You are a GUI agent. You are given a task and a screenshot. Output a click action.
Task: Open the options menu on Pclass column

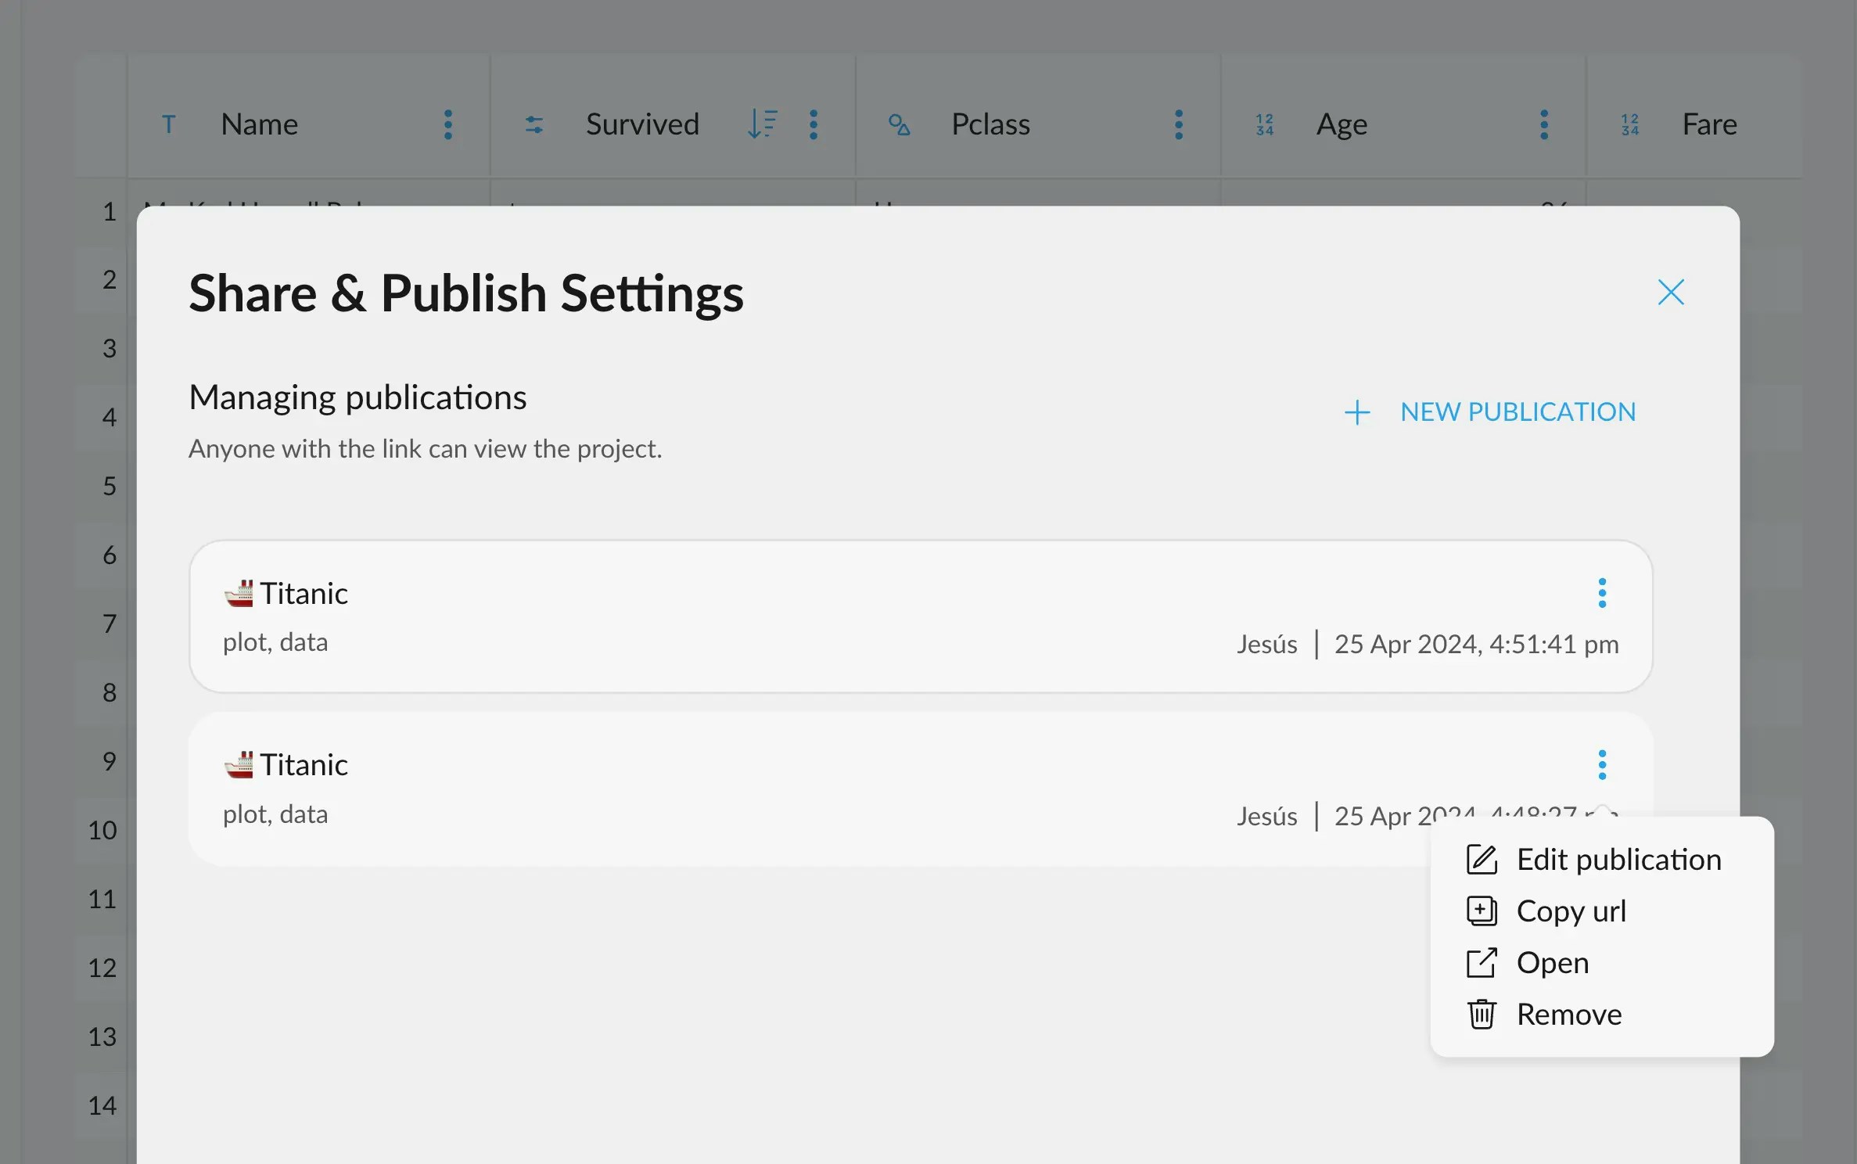(1178, 124)
